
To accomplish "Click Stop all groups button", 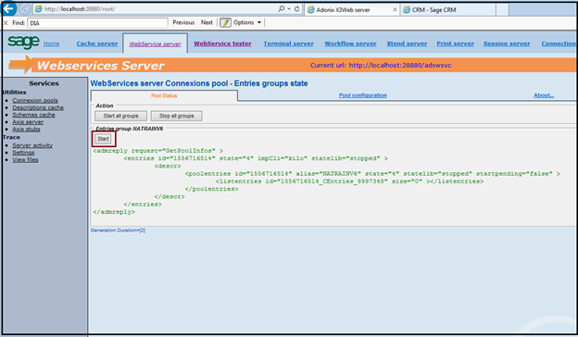I will (x=176, y=116).
